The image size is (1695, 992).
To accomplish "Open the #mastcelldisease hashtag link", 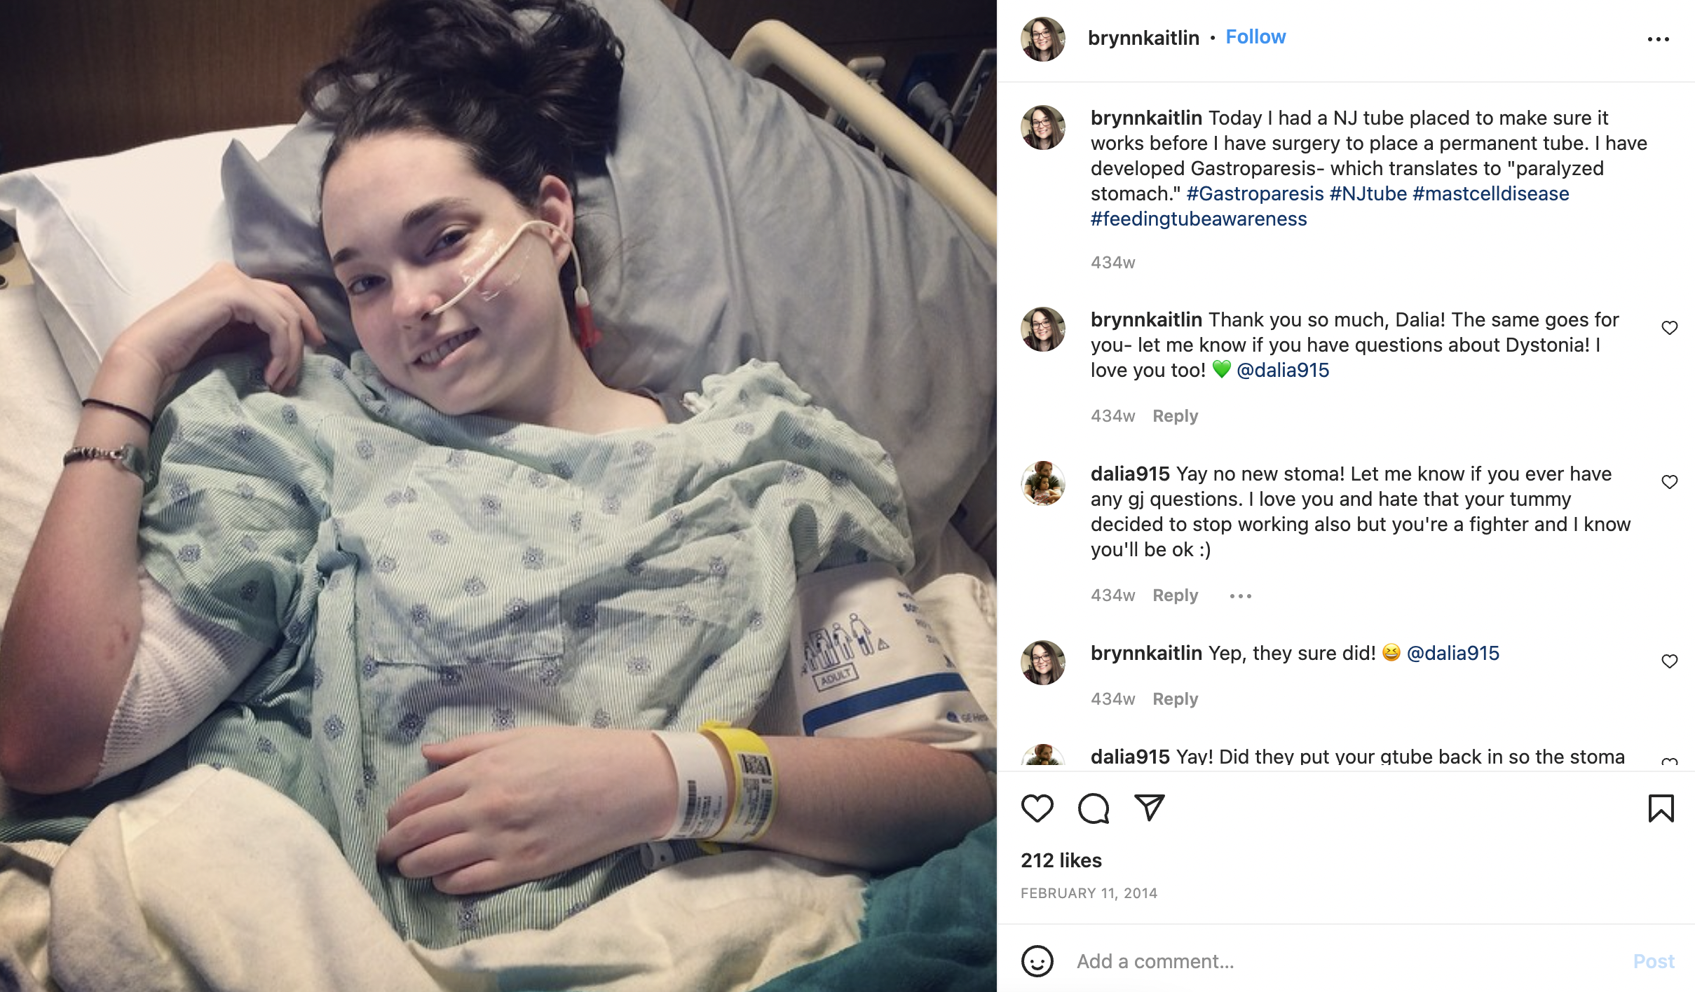I will [x=1491, y=193].
